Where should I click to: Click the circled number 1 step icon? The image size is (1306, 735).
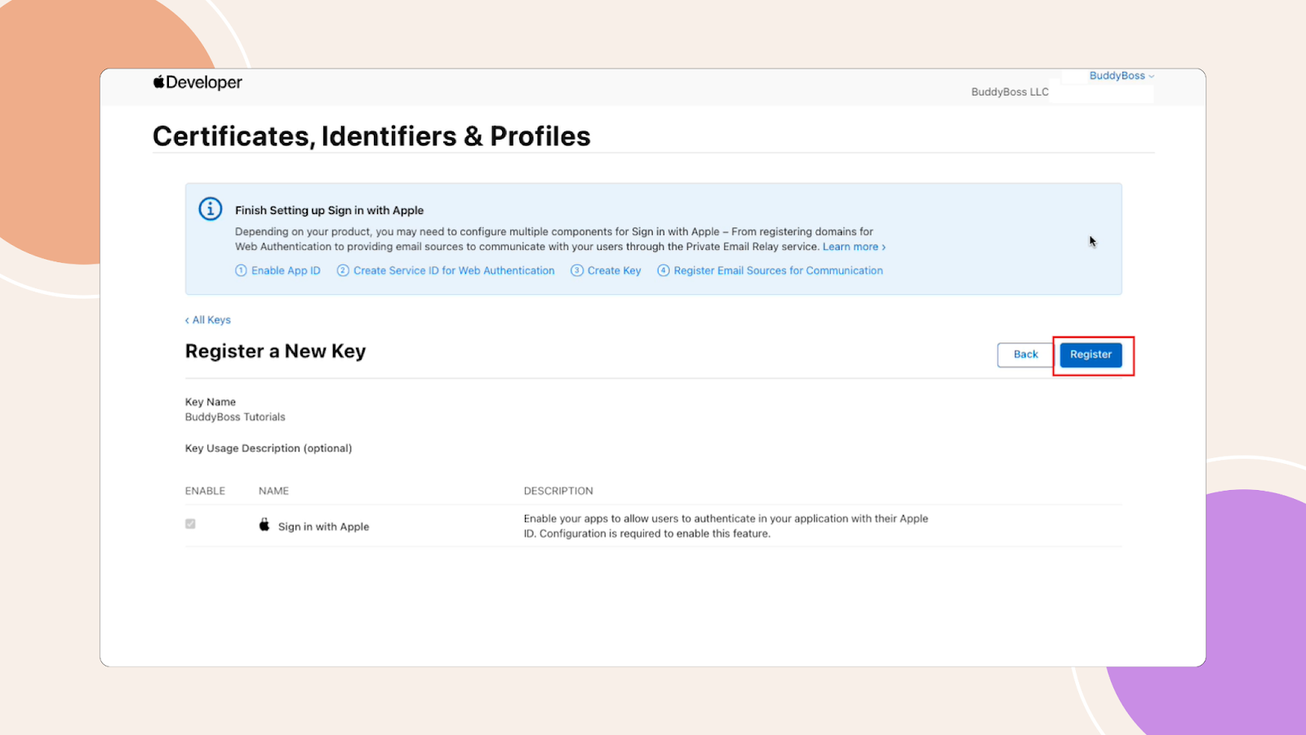pos(241,270)
